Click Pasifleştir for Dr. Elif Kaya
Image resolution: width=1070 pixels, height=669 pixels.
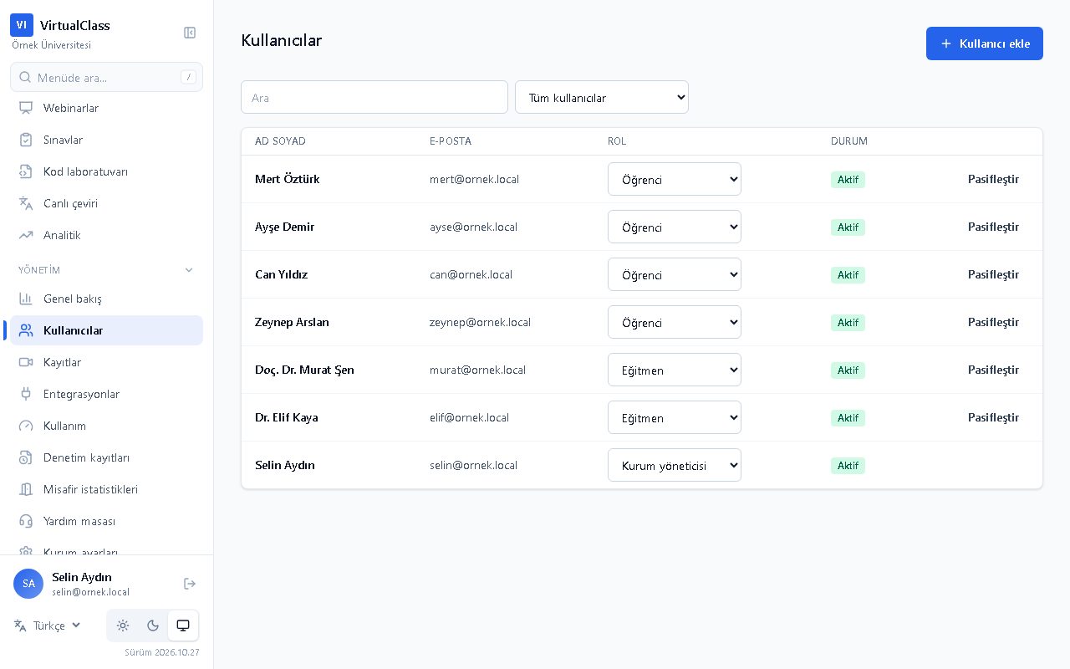[x=993, y=417]
